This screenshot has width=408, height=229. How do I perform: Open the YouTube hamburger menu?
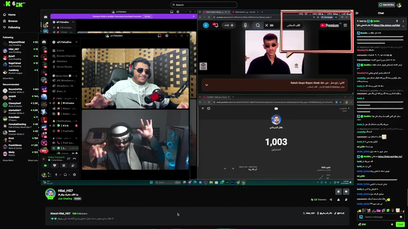point(345,25)
